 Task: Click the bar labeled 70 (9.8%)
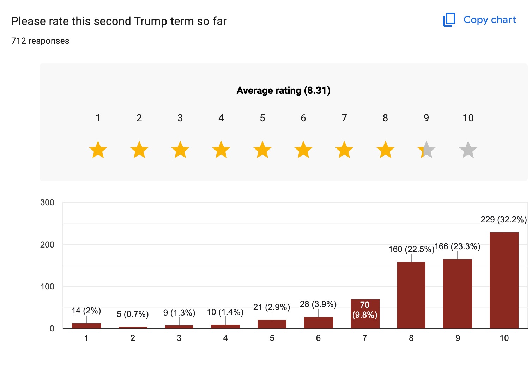click(365, 314)
